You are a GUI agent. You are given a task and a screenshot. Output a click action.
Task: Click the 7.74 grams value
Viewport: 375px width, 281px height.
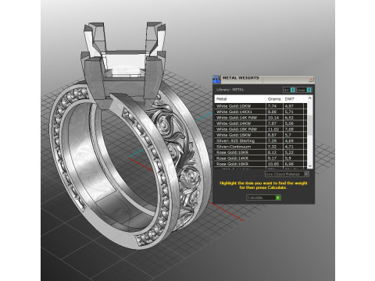coord(272,106)
